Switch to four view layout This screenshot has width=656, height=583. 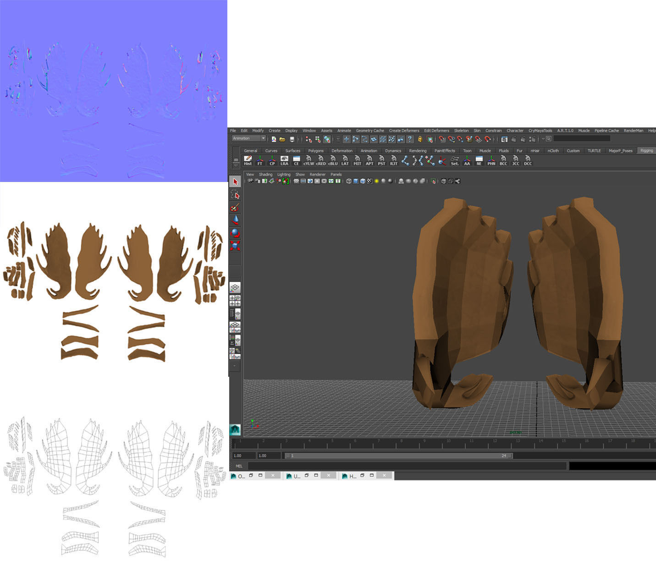point(235,301)
